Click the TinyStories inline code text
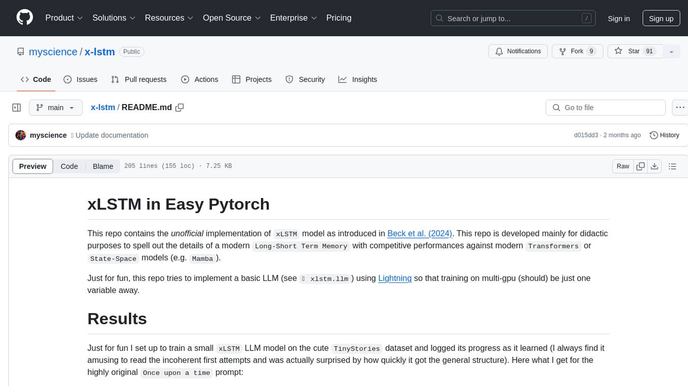This screenshot has width=688, height=386. (357, 349)
